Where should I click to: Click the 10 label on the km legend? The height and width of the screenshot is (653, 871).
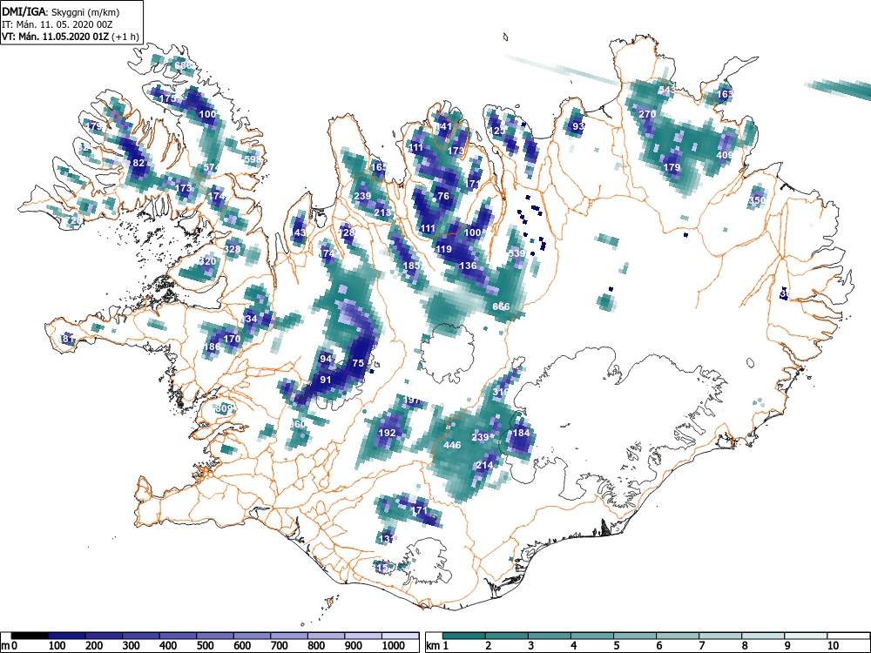[x=833, y=645]
